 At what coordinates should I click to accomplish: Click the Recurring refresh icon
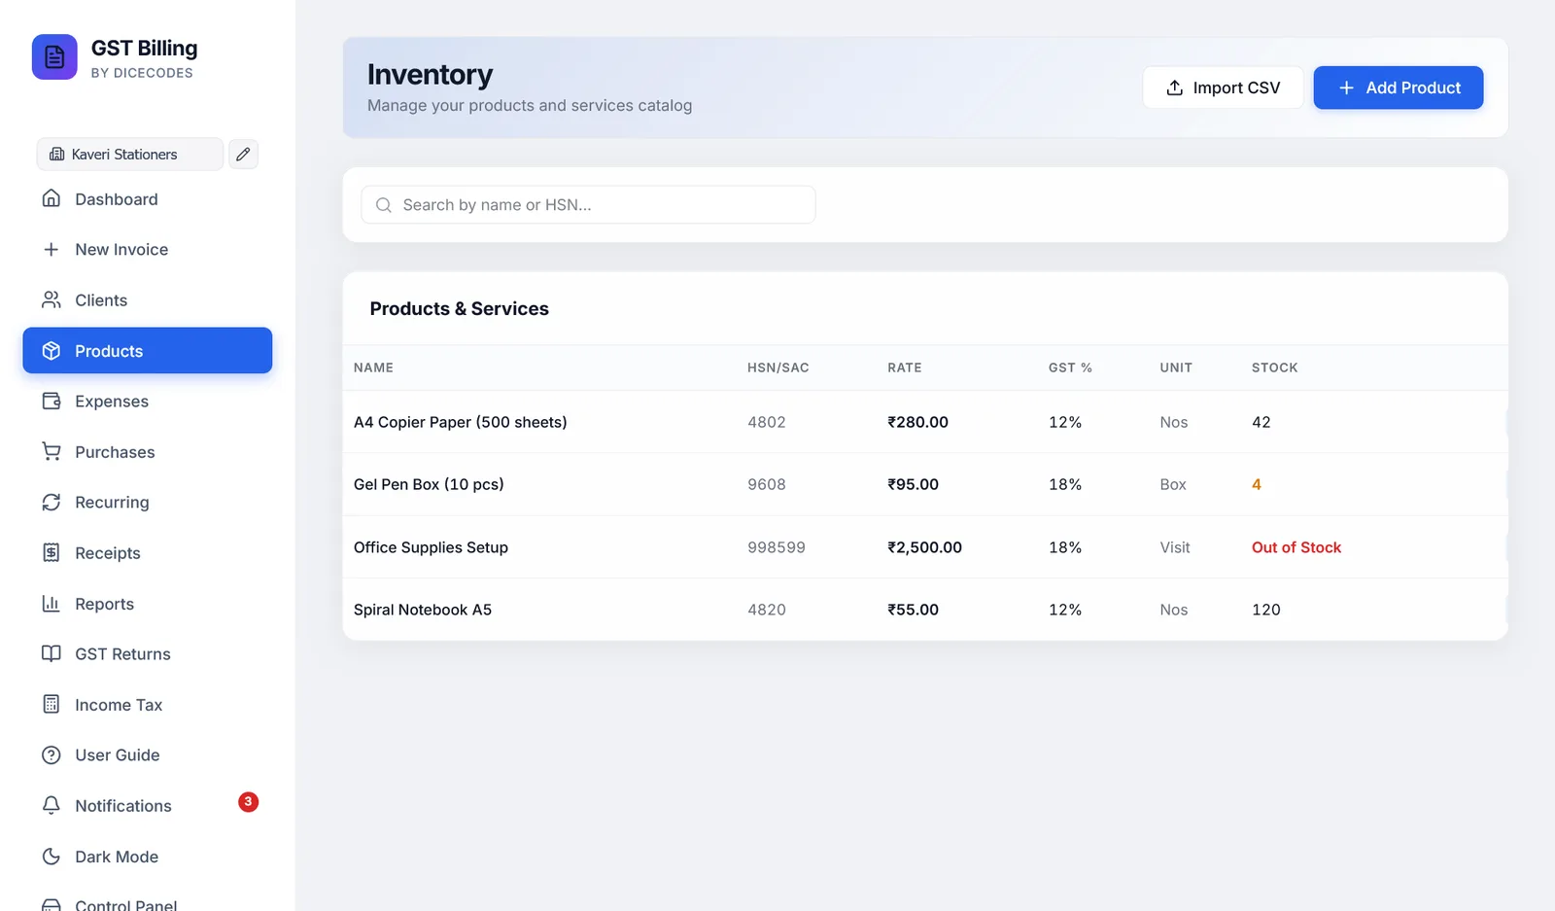(52, 502)
